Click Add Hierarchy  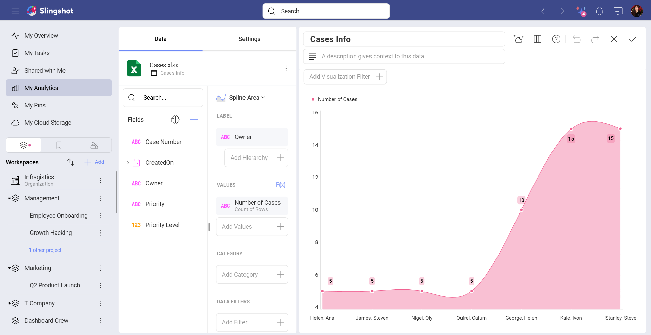256,158
